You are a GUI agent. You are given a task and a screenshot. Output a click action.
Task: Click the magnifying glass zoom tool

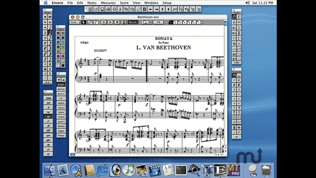click(144, 23)
